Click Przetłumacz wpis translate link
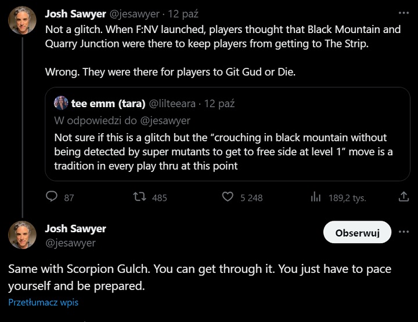This screenshot has width=418, height=322. pyautogui.click(x=43, y=302)
